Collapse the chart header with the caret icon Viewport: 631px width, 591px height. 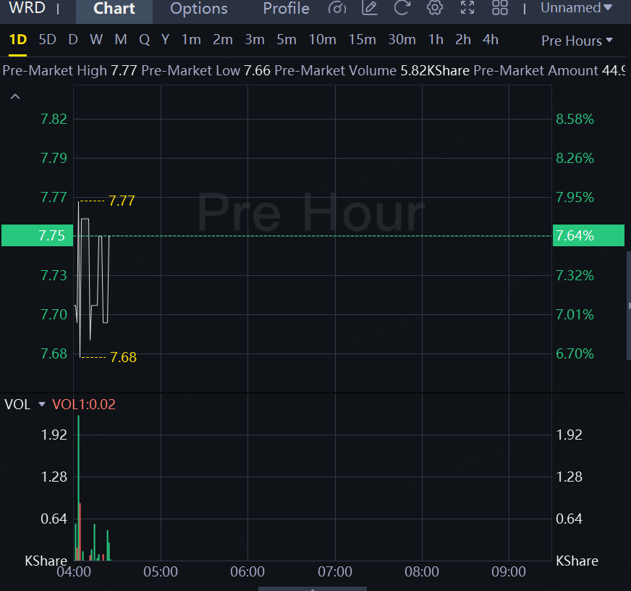tap(15, 96)
